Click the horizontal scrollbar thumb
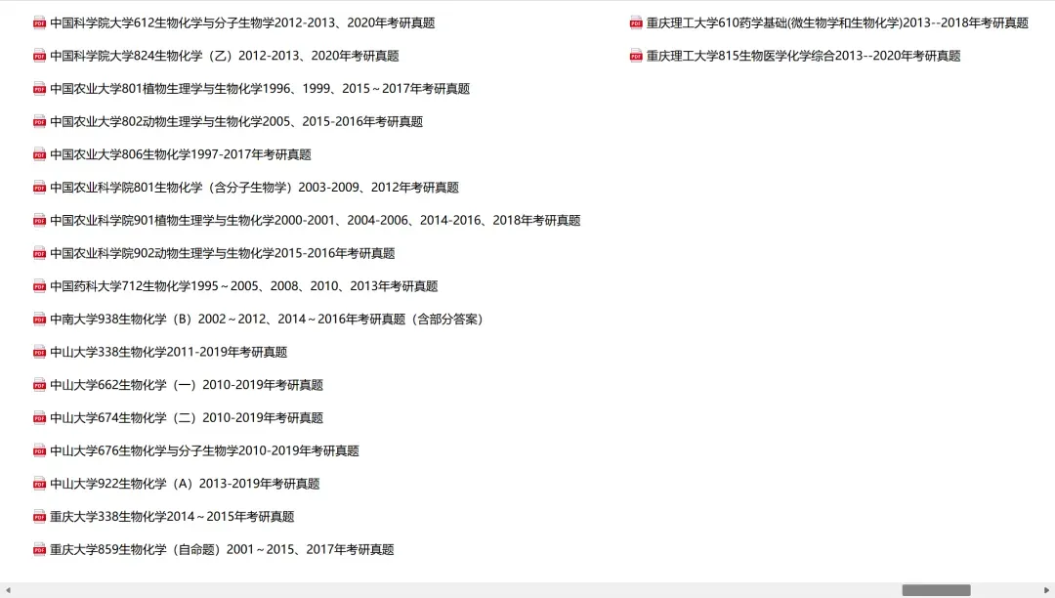 pyautogui.click(x=936, y=590)
